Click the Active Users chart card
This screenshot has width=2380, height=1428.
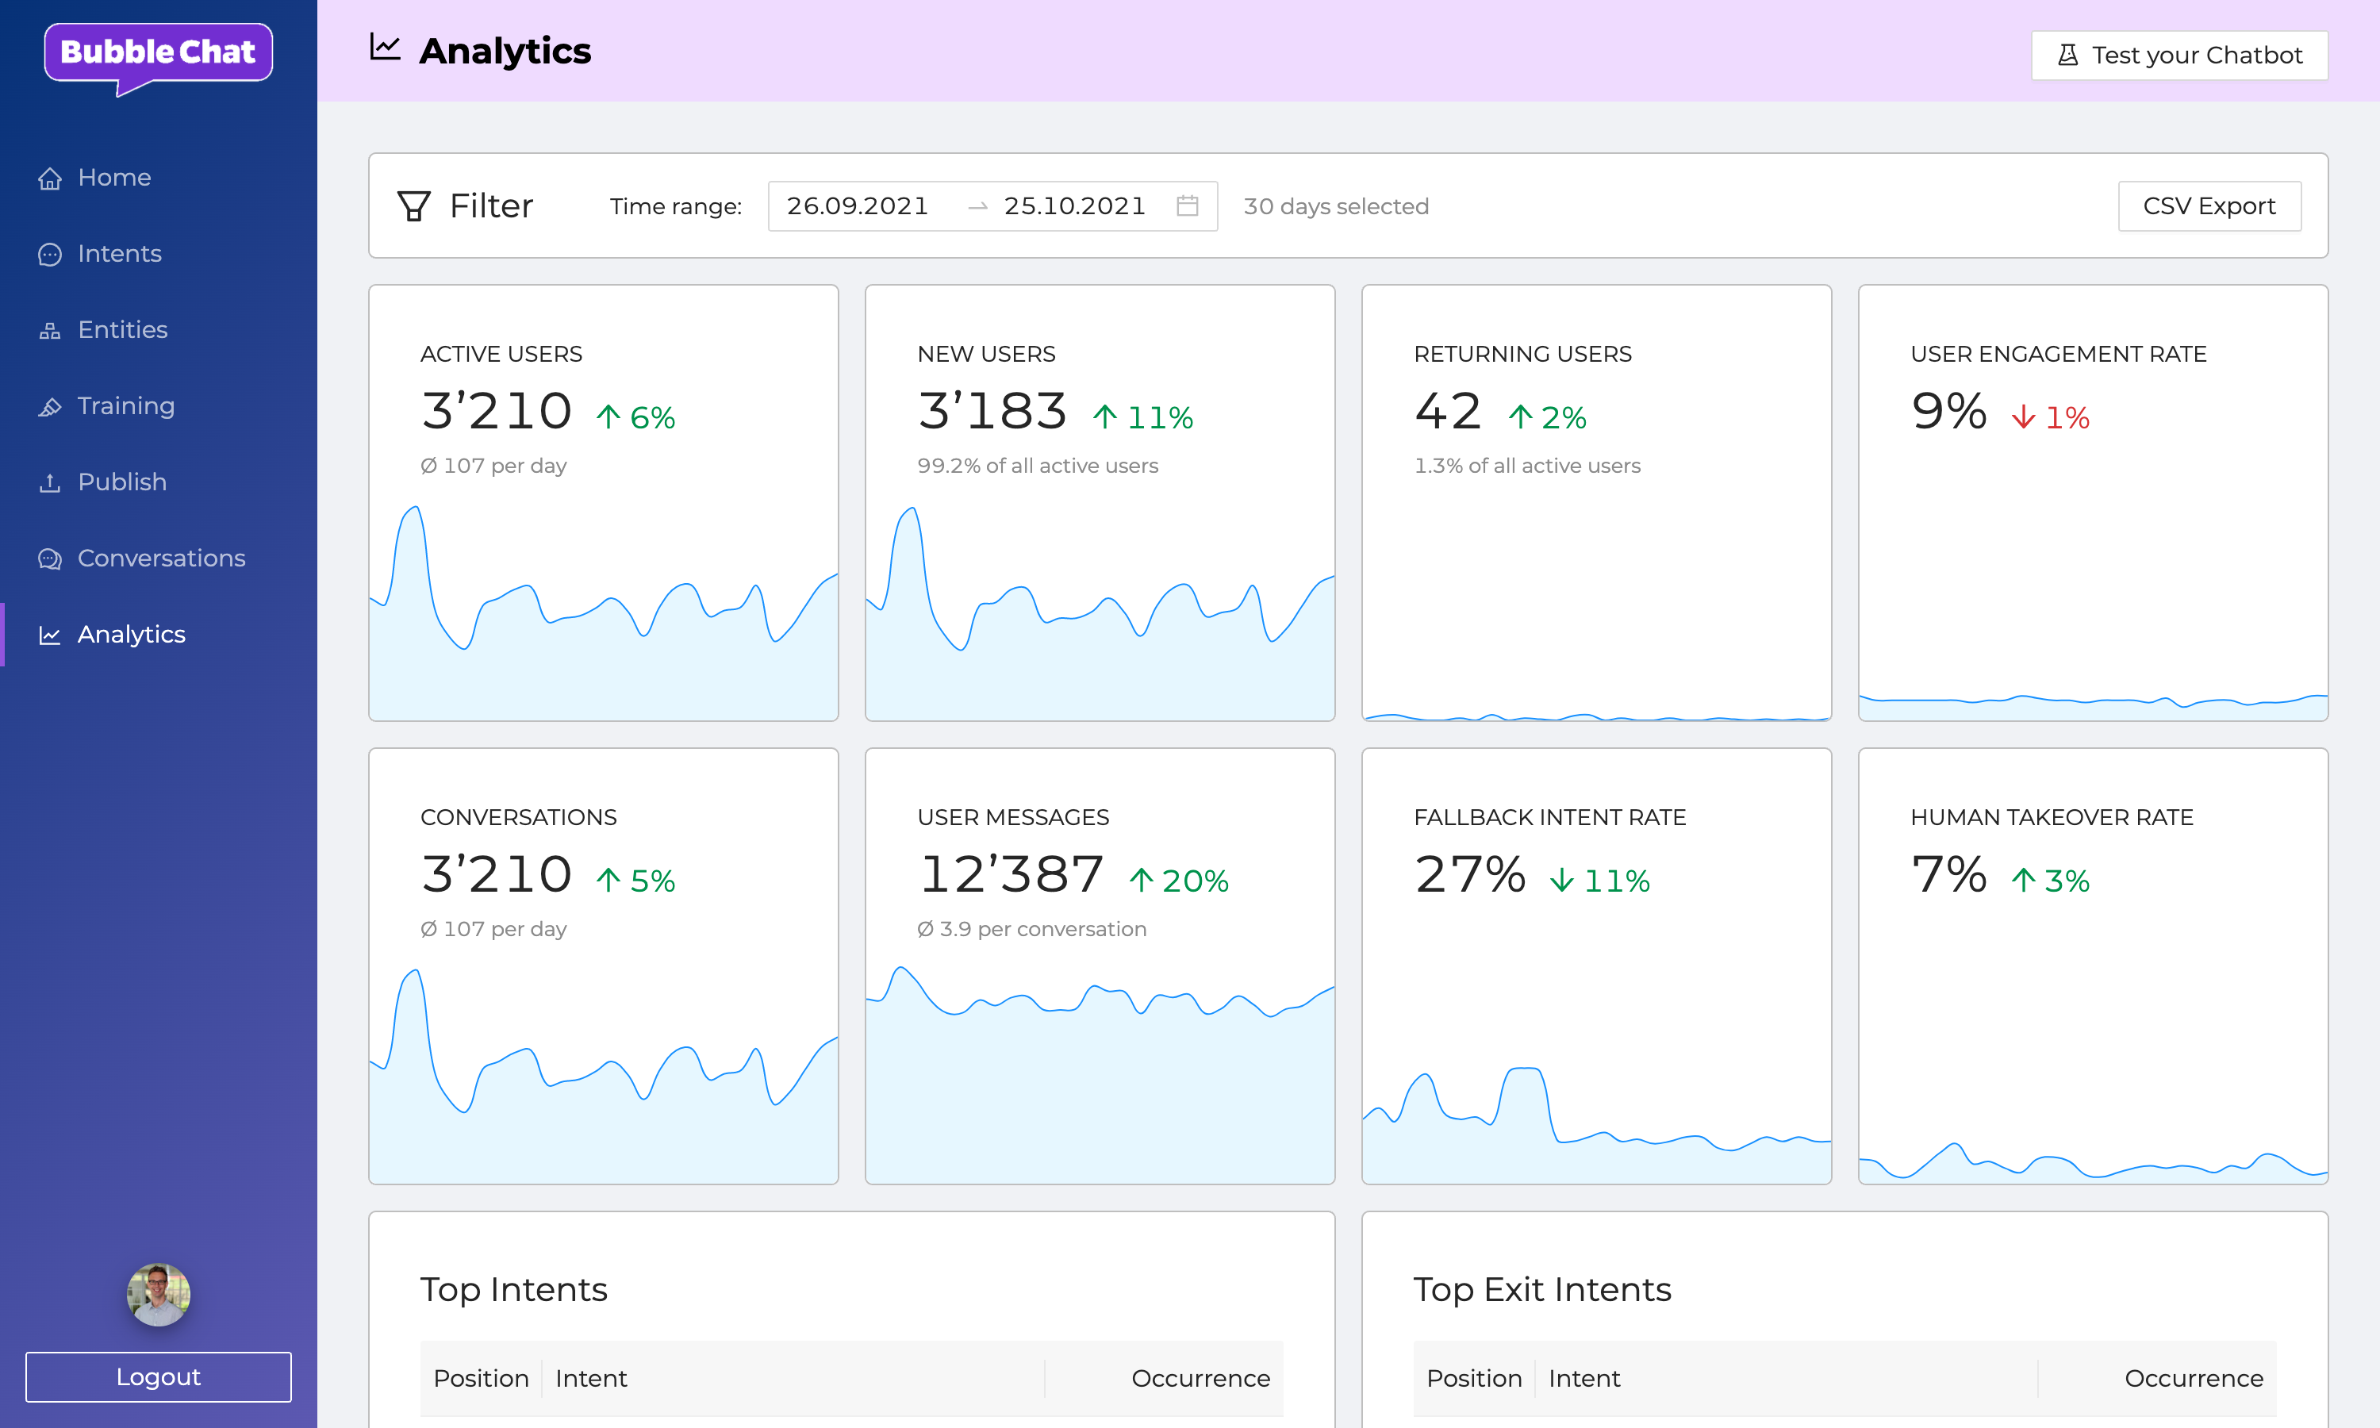[603, 502]
